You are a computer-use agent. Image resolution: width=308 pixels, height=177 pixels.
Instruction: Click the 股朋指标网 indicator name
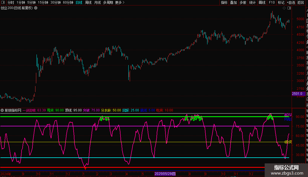click(13, 110)
